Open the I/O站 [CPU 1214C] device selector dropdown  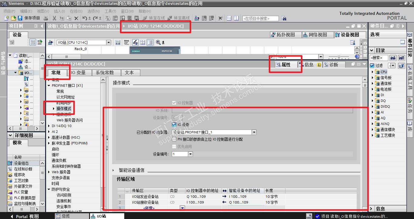click(109, 42)
